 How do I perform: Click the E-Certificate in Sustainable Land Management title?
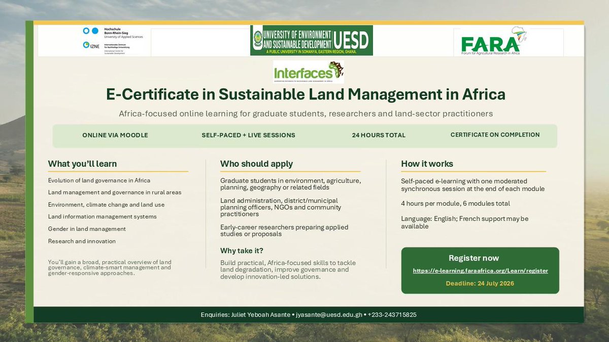coord(306,94)
